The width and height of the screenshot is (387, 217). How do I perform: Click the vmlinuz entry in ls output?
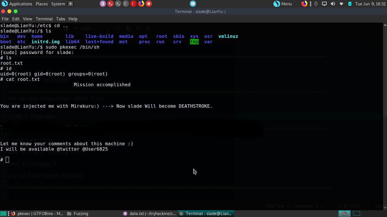(x=228, y=36)
